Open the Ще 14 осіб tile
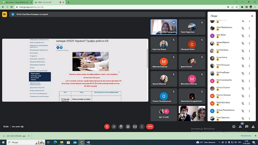 164,113
